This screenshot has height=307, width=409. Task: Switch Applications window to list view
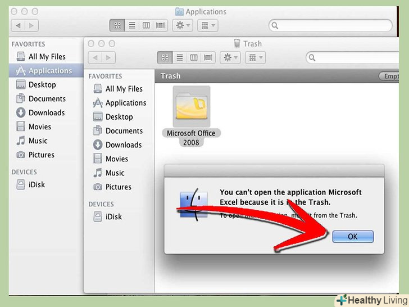(x=132, y=25)
